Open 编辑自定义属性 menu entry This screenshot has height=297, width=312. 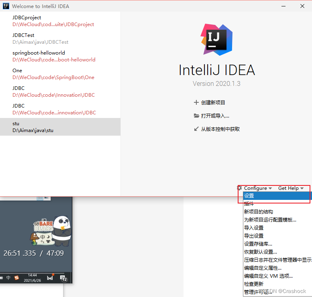pyautogui.click(x=277, y=268)
